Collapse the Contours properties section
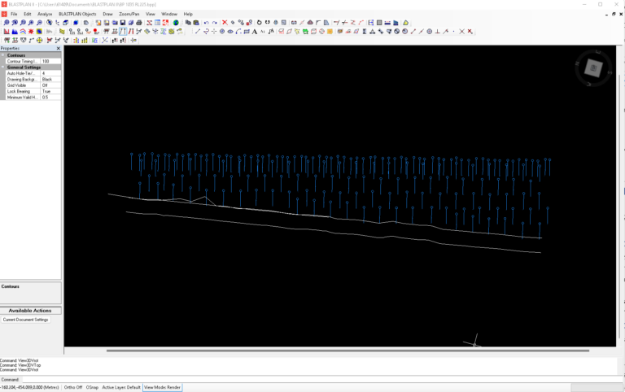This screenshot has width=625, height=392. click(x=3, y=55)
